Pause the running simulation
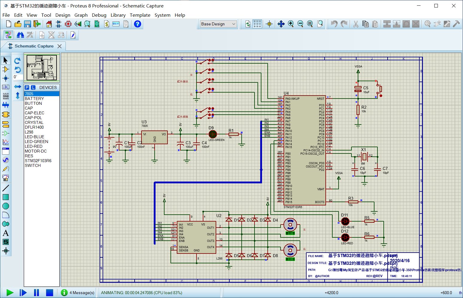This screenshot has width=463, height=298. 36,293
